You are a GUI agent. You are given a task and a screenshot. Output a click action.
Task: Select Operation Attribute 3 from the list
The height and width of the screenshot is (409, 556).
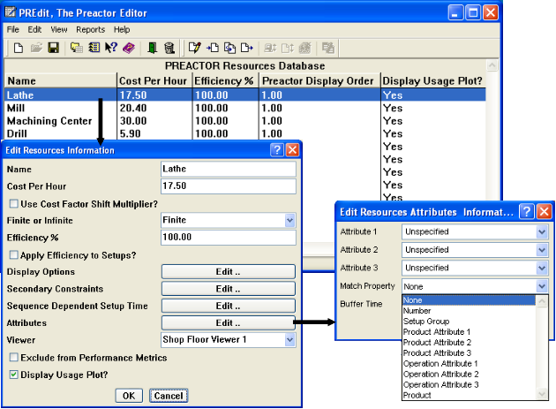pos(469,384)
